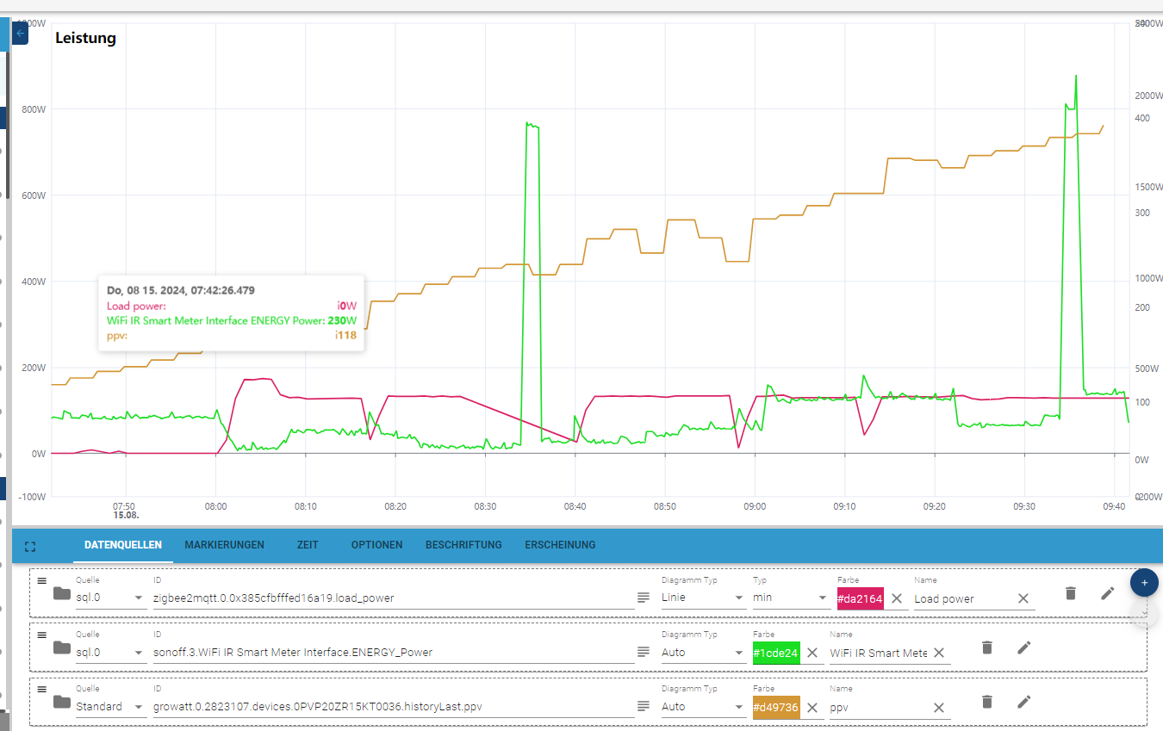Open Quelle dropdown for the sonoff row
The height and width of the screenshot is (731, 1163).
tap(111, 652)
